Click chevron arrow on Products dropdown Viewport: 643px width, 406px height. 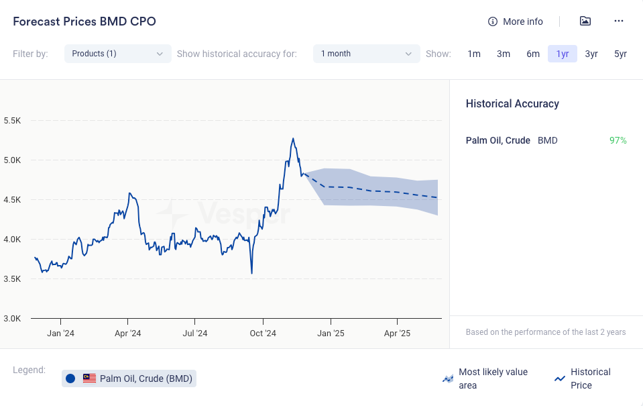tap(160, 54)
